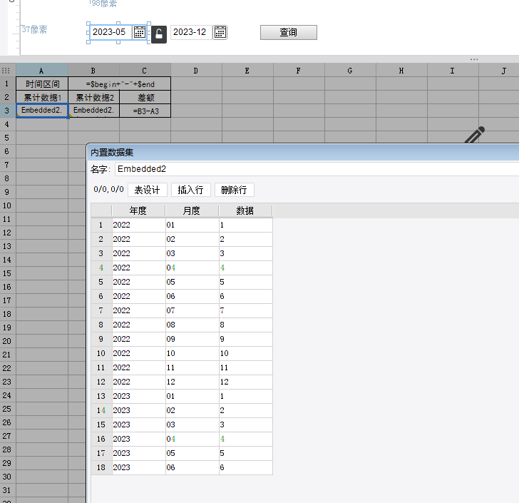Click the 查询 button

[289, 33]
